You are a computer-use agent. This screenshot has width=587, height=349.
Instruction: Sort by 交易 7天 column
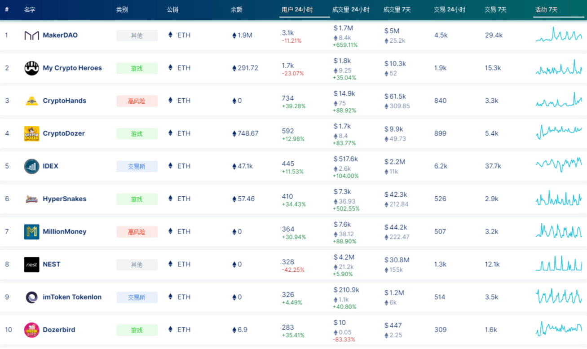tap(496, 9)
